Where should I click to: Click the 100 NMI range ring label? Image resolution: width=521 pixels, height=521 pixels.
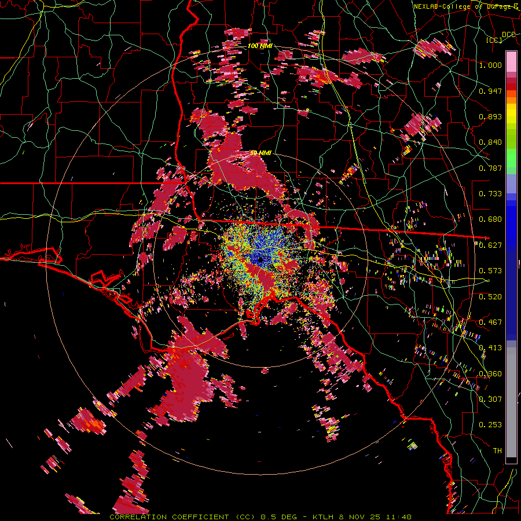coord(260,46)
